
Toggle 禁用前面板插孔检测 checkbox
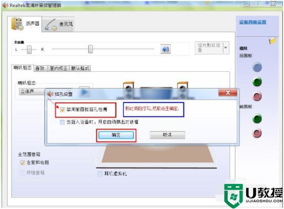click(x=63, y=110)
